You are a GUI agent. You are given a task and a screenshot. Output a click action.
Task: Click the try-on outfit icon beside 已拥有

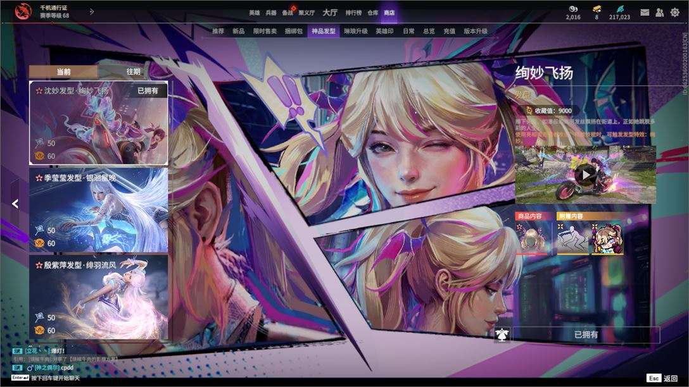(502, 335)
